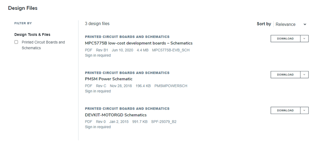316x144 pixels.
Task: Click Sign in required under MPC5775B schematics
Action: point(98,55)
